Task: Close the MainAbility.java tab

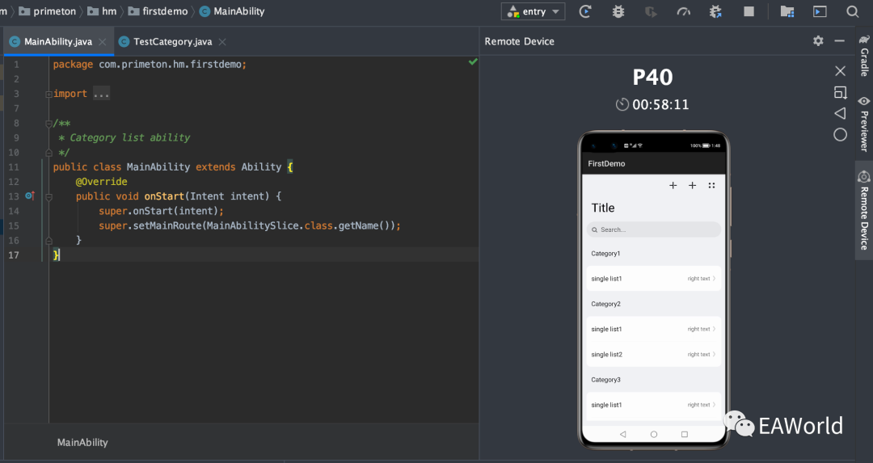Action: pos(103,42)
